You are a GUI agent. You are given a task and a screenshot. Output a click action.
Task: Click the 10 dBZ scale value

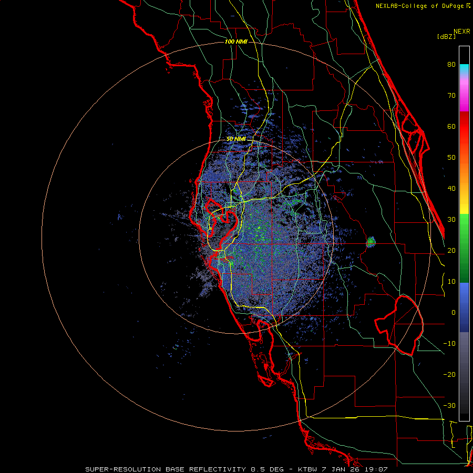click(451, 282)
